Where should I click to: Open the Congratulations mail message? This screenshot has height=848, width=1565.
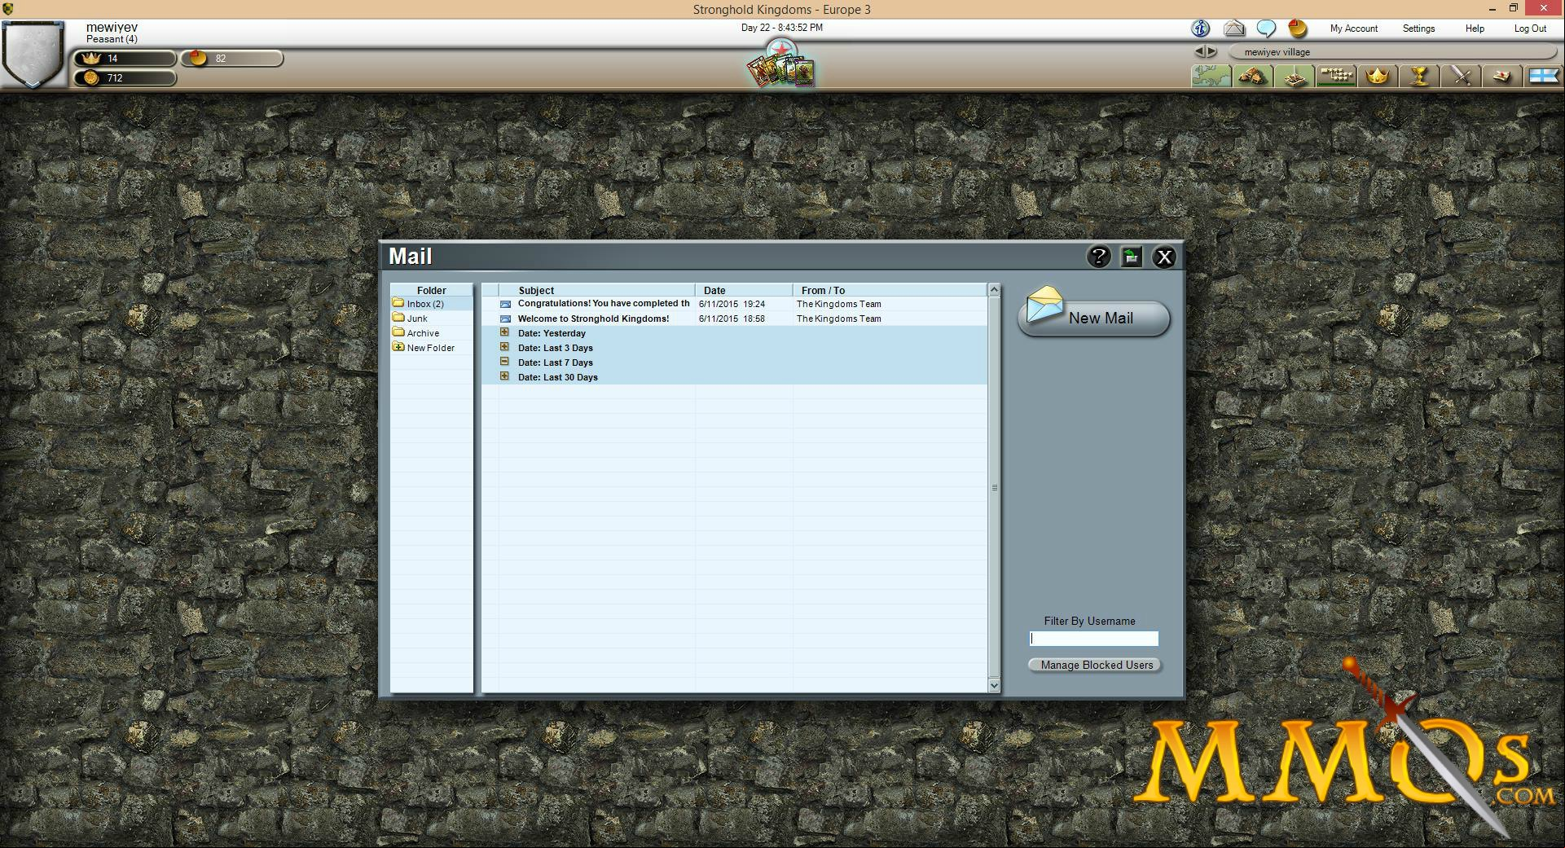[x=604, y=304]
